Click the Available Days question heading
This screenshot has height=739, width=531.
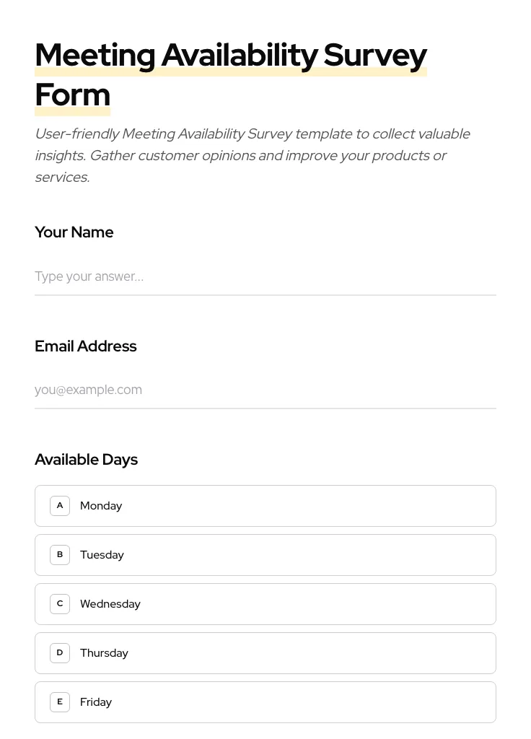(86, 460)
